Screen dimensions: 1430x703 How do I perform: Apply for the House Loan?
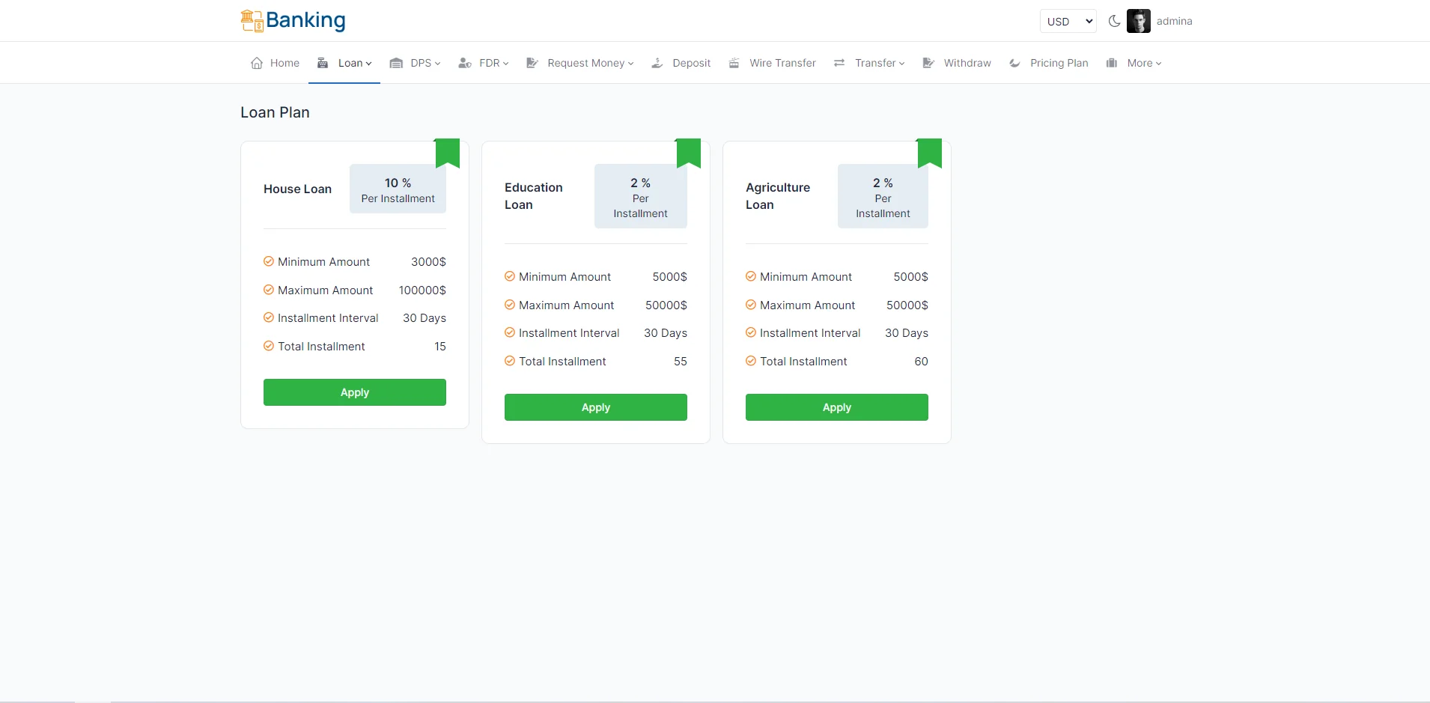pyautogui.click(x=354, y=392)
